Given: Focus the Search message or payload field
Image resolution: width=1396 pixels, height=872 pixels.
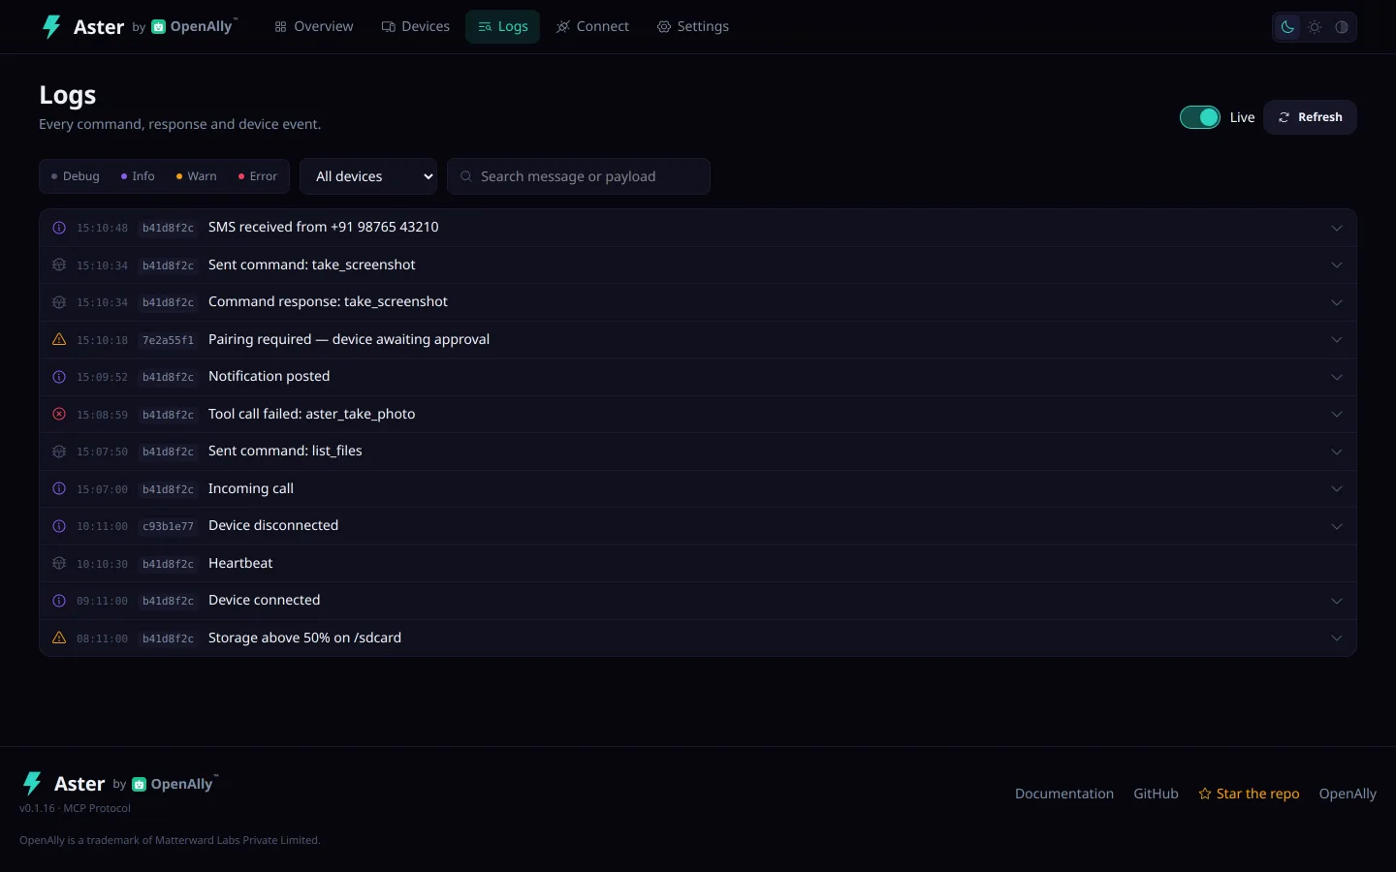Looking at the screenshot, I should coord(579,176).
